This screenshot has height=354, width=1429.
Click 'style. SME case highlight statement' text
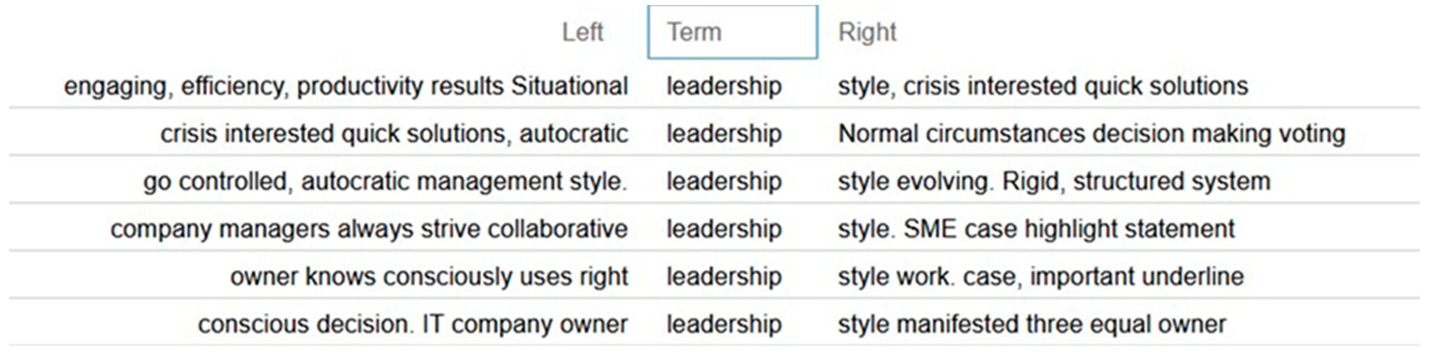pyautogui.click(x=1036, y=230)
